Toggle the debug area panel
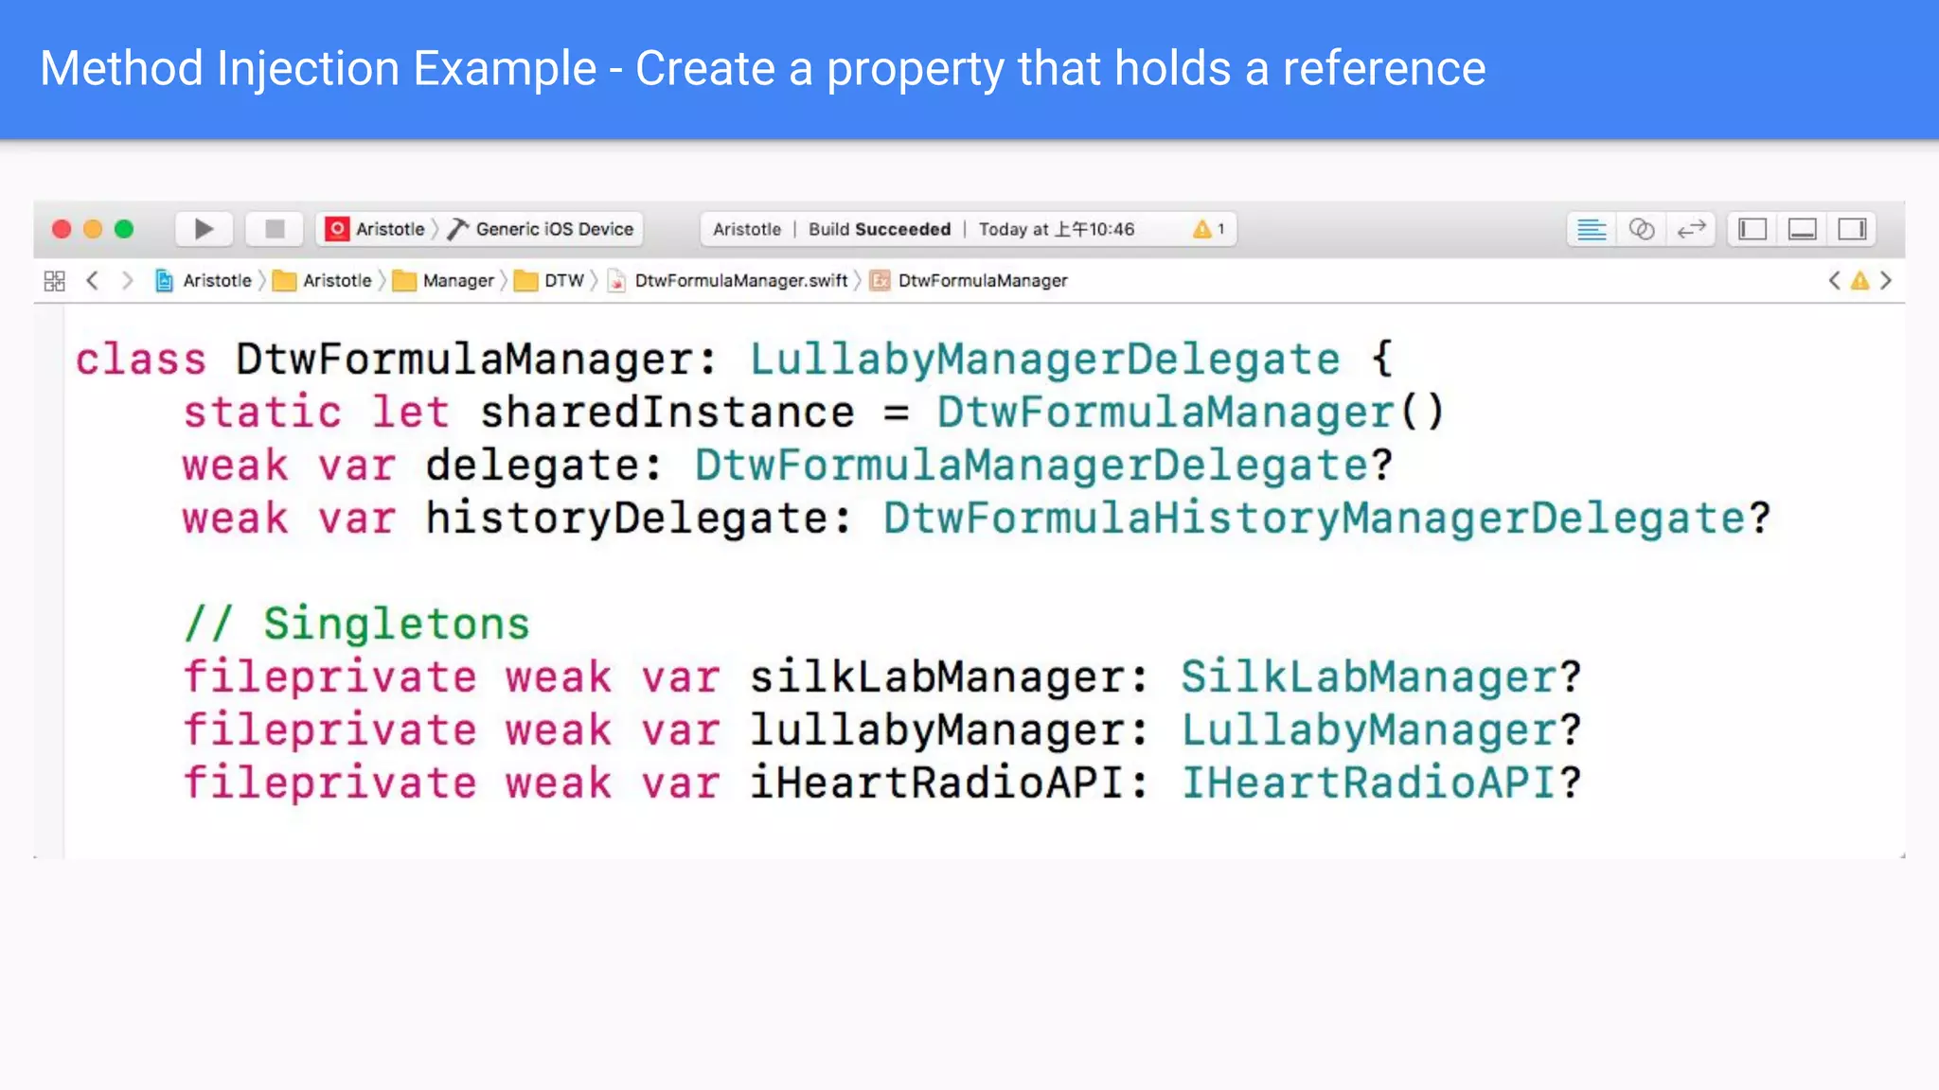This screenshot has width=1939, height=1090. point(1802,229)
